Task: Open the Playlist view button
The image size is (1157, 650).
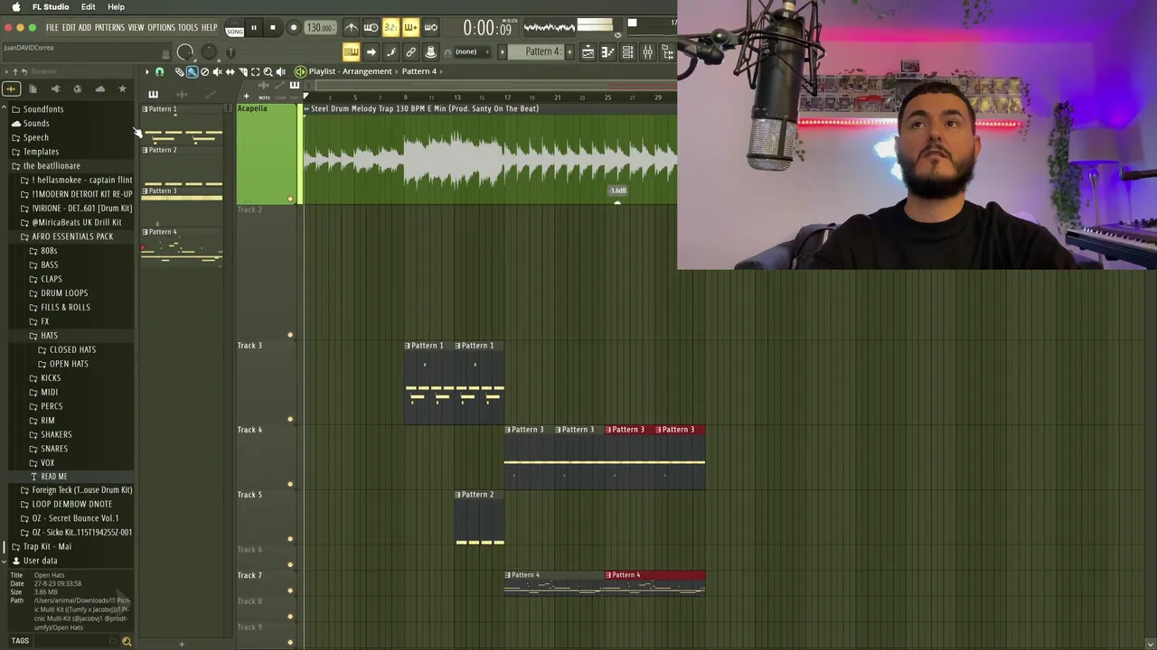Action: pos(588,52)
